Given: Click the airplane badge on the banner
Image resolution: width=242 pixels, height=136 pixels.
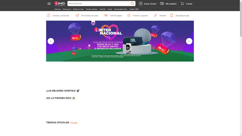Looking at the screenshot, I should [93, 23].
